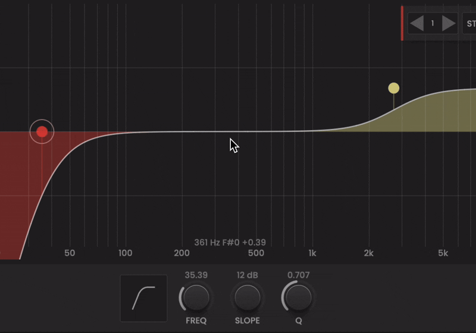
Task: Click the 100 Hz frequency axis label
Action: point(125,253)
